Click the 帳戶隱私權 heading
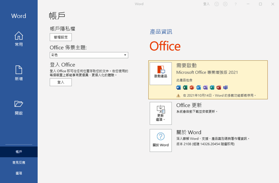This screenshot has width=279, height=183. click(x=62, y=29)
